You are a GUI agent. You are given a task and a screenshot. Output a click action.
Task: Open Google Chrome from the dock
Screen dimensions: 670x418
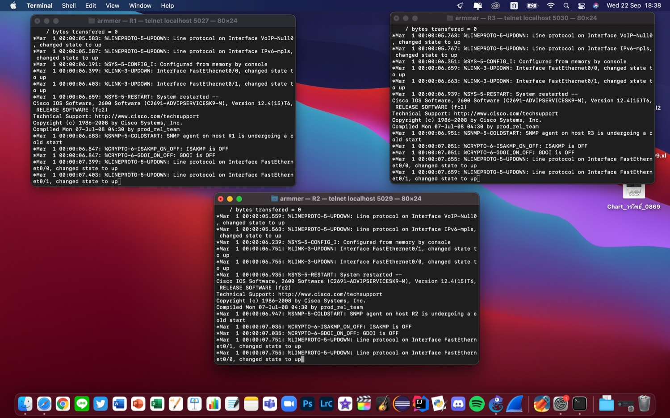(63, 404)
